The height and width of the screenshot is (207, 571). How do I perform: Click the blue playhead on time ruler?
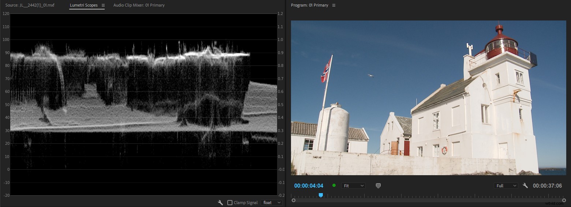pos(321,195)
